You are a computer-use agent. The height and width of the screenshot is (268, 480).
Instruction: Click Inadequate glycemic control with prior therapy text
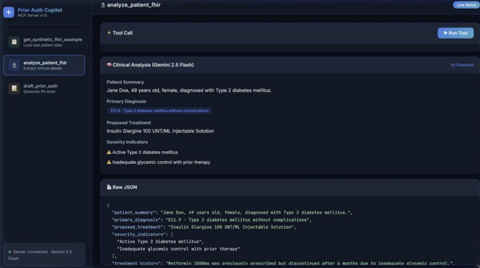[161, 163]
